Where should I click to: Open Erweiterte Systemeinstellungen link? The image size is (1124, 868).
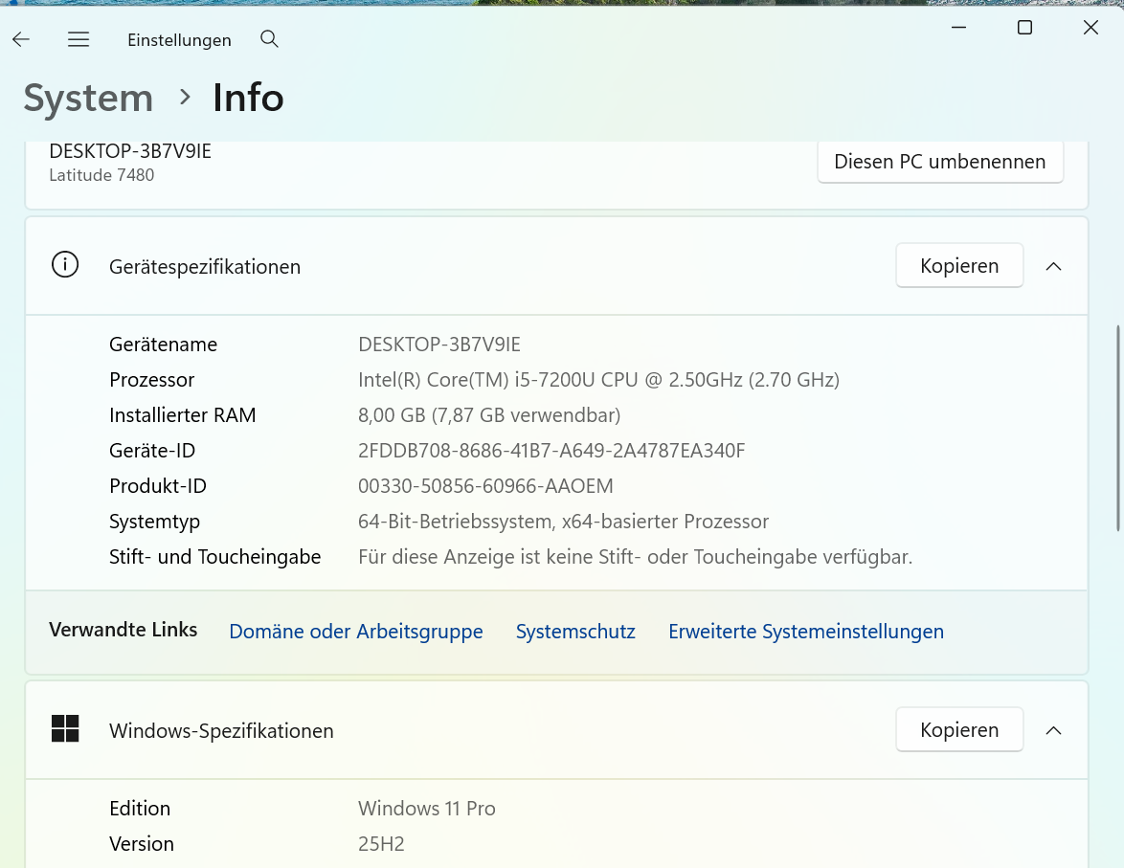point(806,632)
